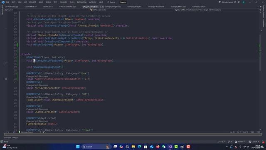Open the Tools menu

pos(72,2)
